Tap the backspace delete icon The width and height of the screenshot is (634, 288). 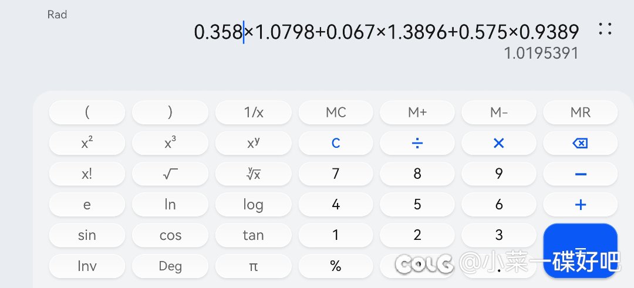coord(580,143)
